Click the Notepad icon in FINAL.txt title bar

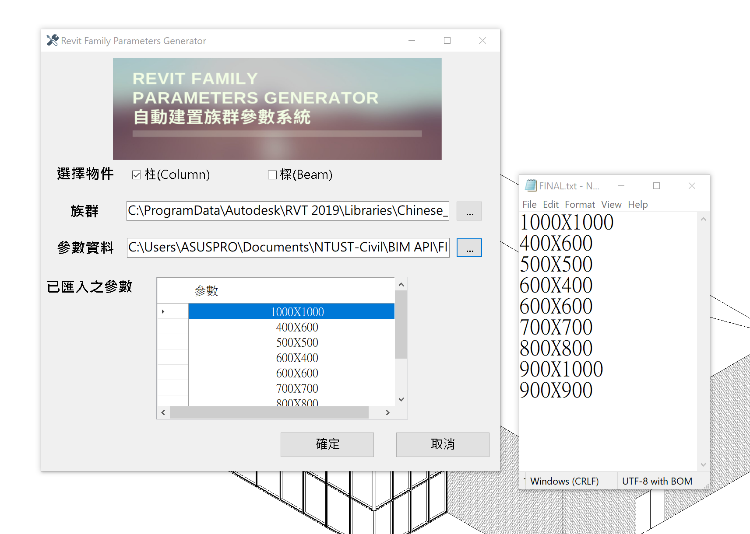531,186
